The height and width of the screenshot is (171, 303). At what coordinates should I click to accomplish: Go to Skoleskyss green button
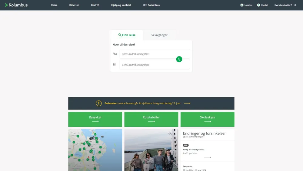(x=207, y=119)
